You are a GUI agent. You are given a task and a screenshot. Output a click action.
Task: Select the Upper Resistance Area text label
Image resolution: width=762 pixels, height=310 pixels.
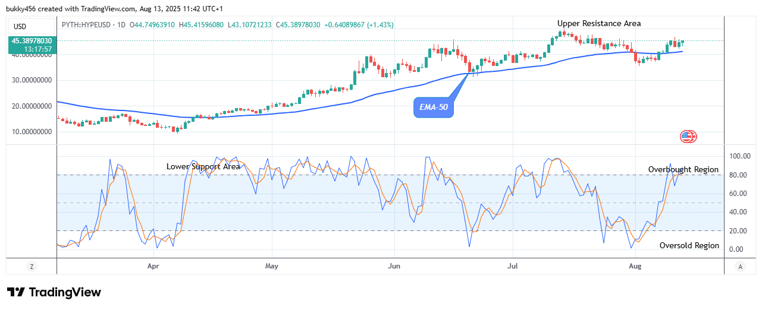[599, 23]
